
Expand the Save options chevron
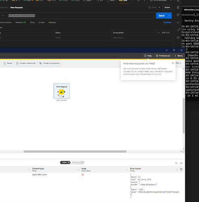tap(159, 7)
